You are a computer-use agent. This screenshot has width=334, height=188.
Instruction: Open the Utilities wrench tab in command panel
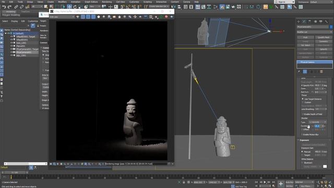[326, 21]
